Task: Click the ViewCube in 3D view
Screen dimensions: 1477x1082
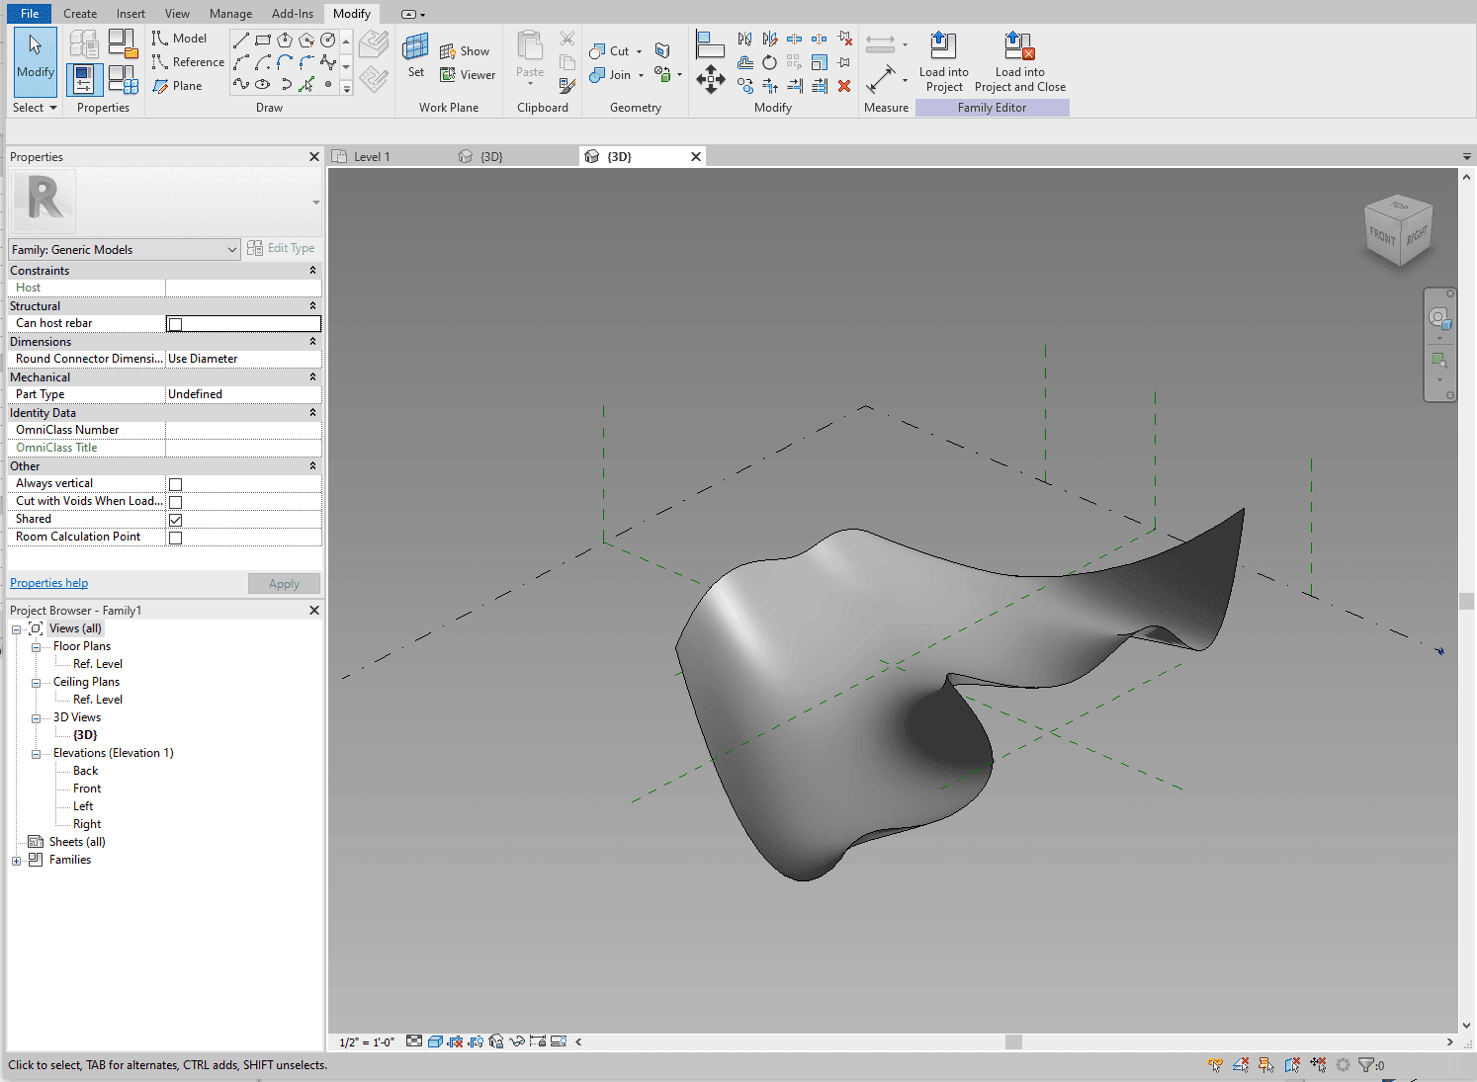Action: click(1397, 231)
